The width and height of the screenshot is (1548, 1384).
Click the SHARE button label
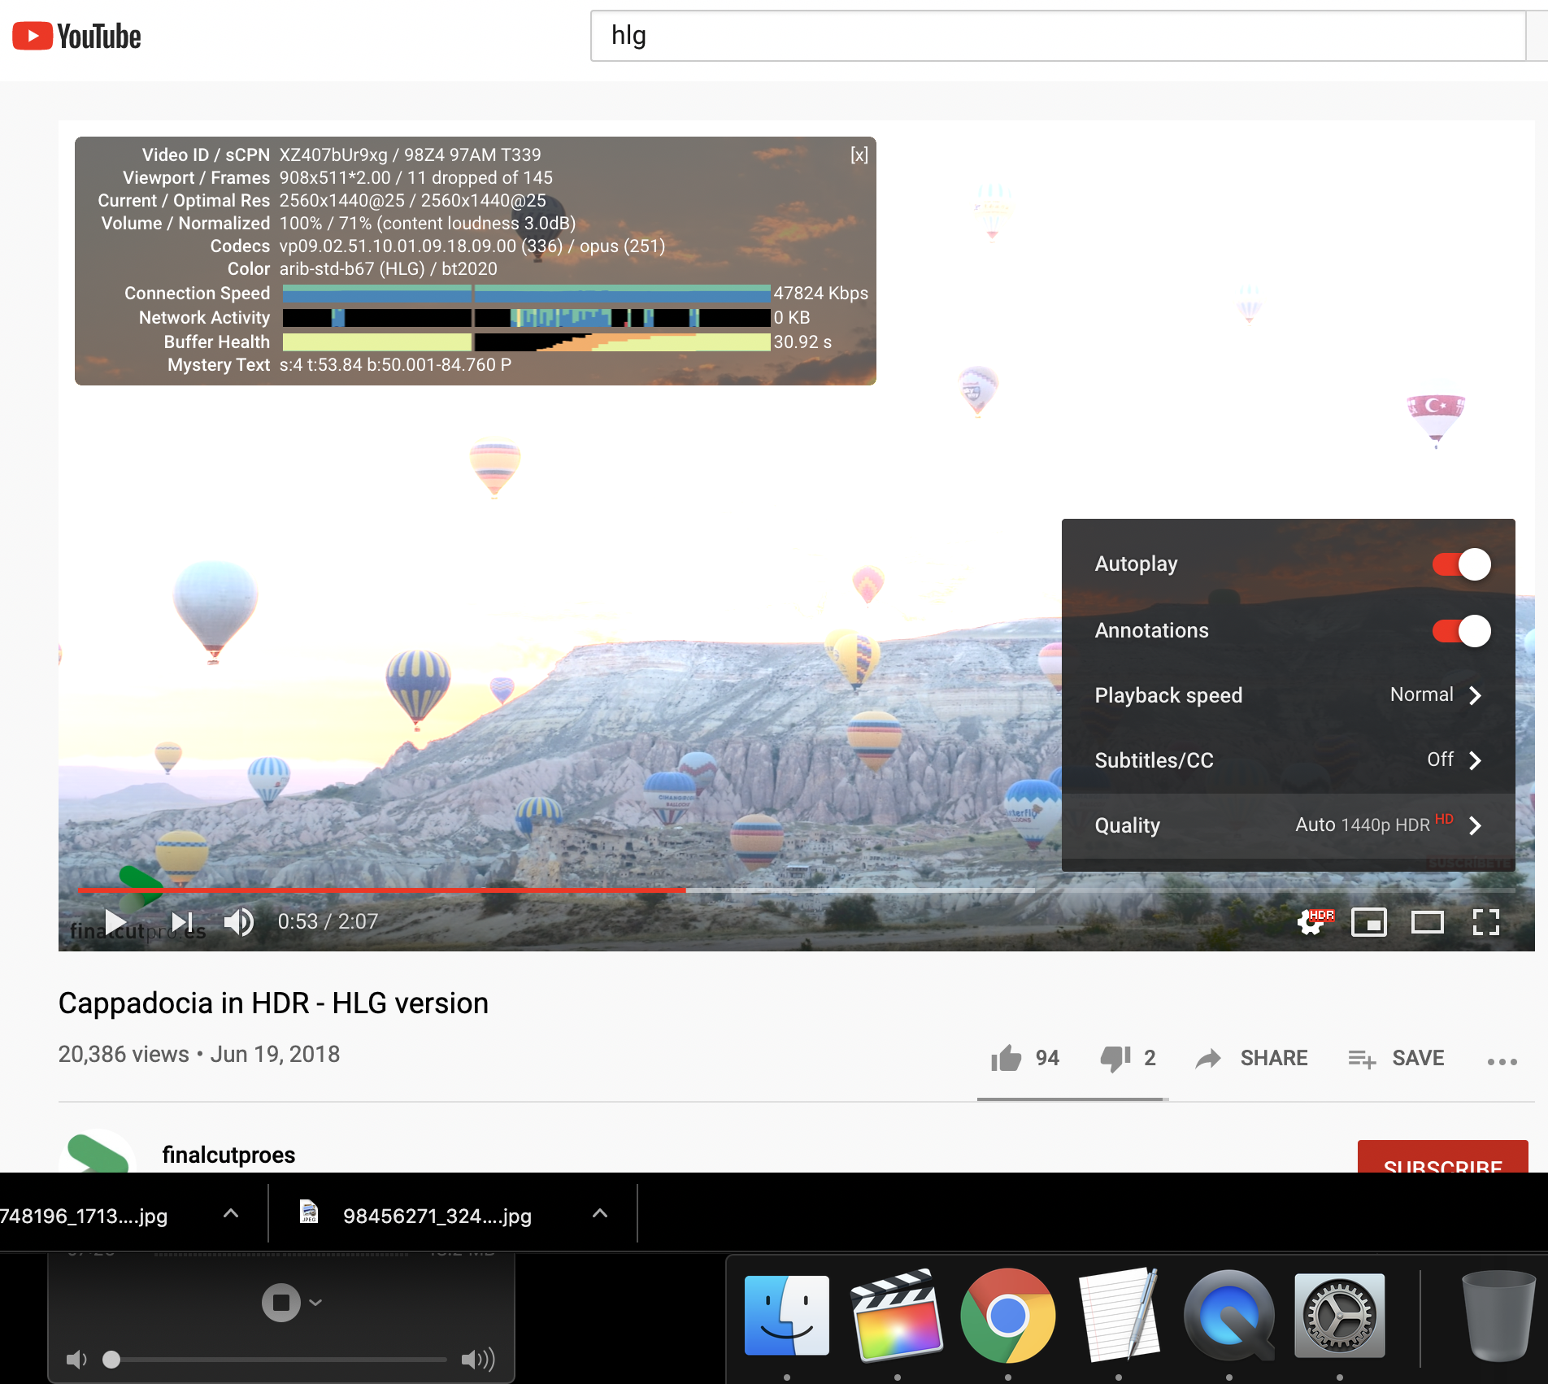tap(1274, 1058)
